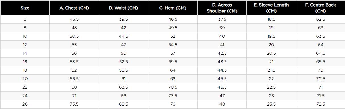Viewport: 345px width, 109px height.
Task: Click the B. Waist (CM) column header
Action: tap(123, 8)
